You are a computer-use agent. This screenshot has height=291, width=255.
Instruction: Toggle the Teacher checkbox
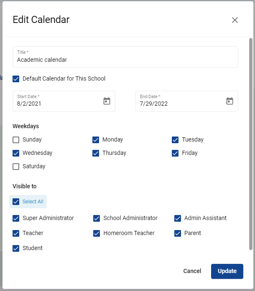pyautogui.click(x=16, y=233)
